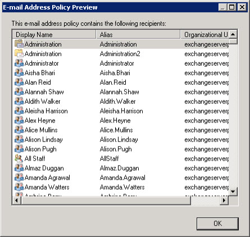Screen dimensions: 250x237
Task: Click the AllStaff alias cell
Action: [109, 158]
